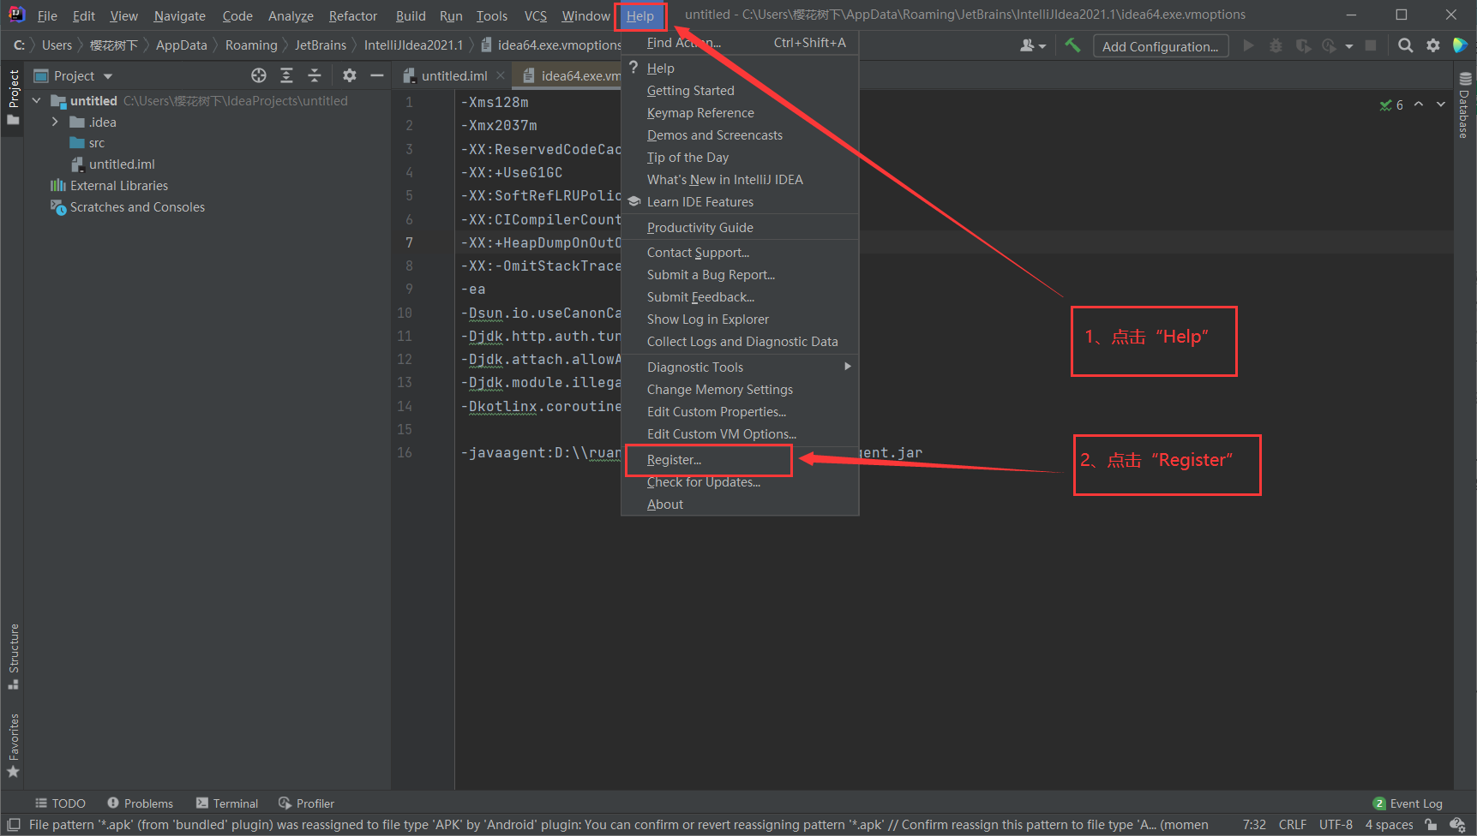The width and height of the screenshot is (1477, 836).
Task: Click Expand All icon in Project panel
Action: [x=286, y=75]
